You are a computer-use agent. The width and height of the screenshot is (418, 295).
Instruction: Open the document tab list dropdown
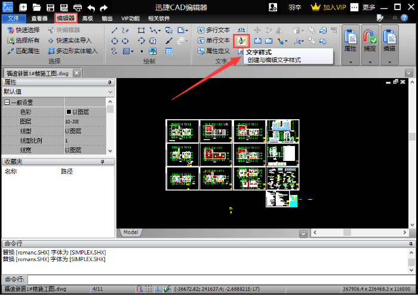pyautogui.click(x=408, y=73)
